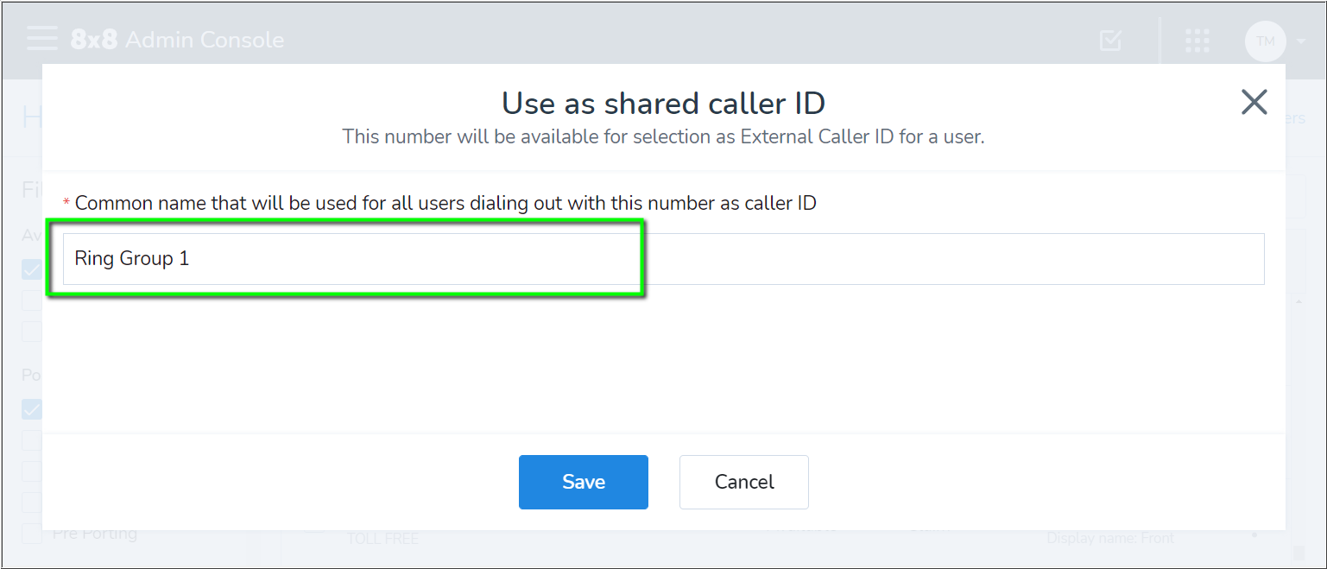Click the Common name input field
This screenshot has height=569, width=1327.
[663, 259]
